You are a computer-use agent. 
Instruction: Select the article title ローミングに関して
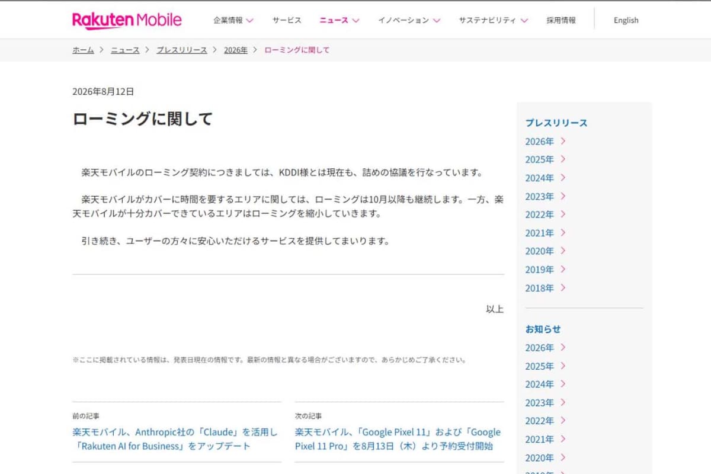(142, 118)
